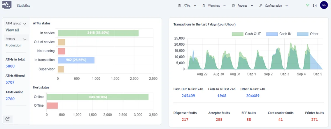Click the Cash OUT green legend swatch
This screenshot has height=129, width=331.
pyautogui.click(x=237, y=34)
